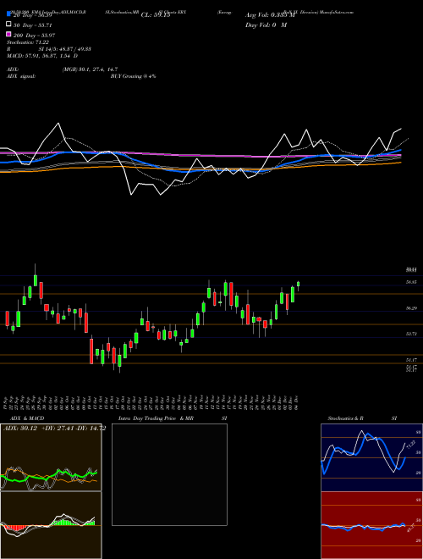Click the last green candlestick on chart
The height and width of the screenshot is (559, 423).
299,284
